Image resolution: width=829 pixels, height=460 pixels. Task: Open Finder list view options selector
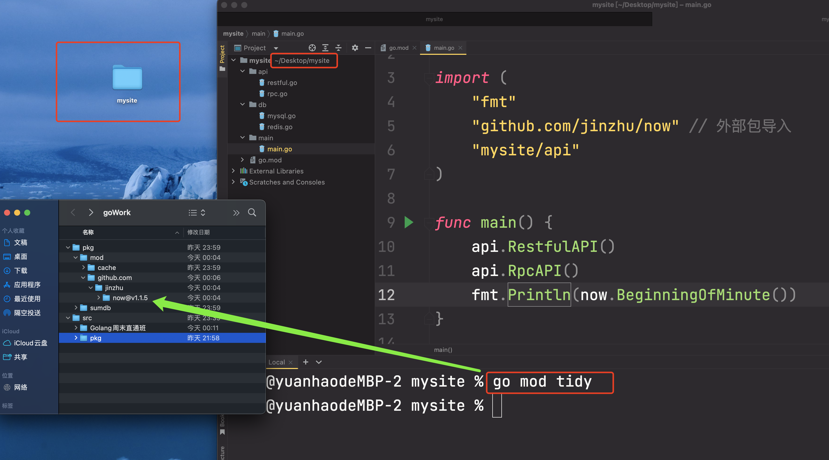197,213
